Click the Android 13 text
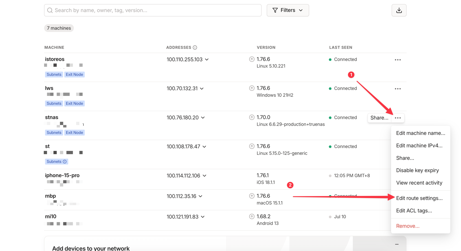This screenshot has height=251, width=461. click(x=268, y=223)
